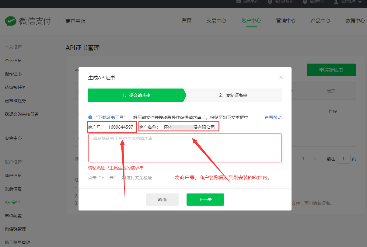Click the 下载证书工具 link
Image resolution: width=367 pixels, height=247 pixels.
tap(111, 117)
